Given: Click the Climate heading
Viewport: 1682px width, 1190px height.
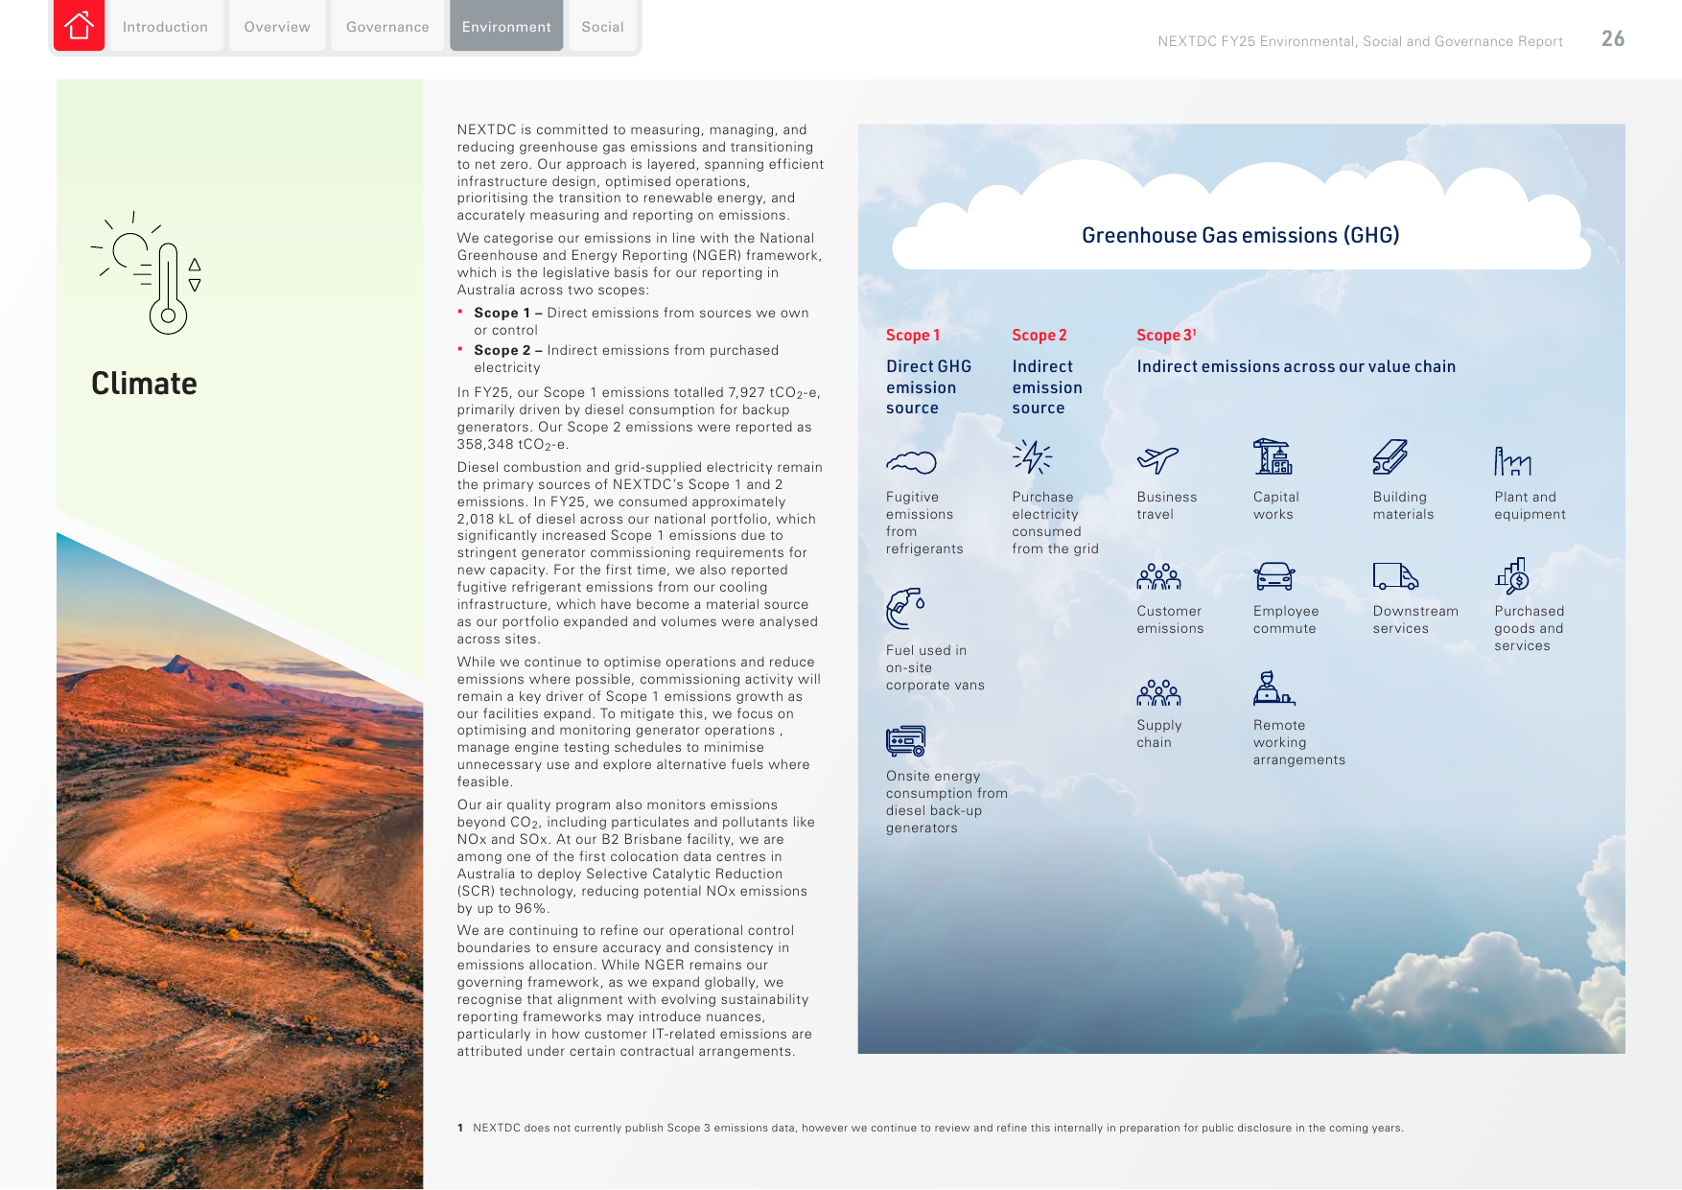Looking at the screenshot, I should [144, 384].
